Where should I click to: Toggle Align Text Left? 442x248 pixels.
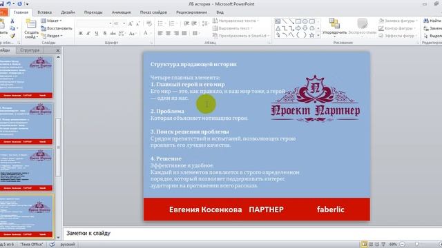(160, 34)
